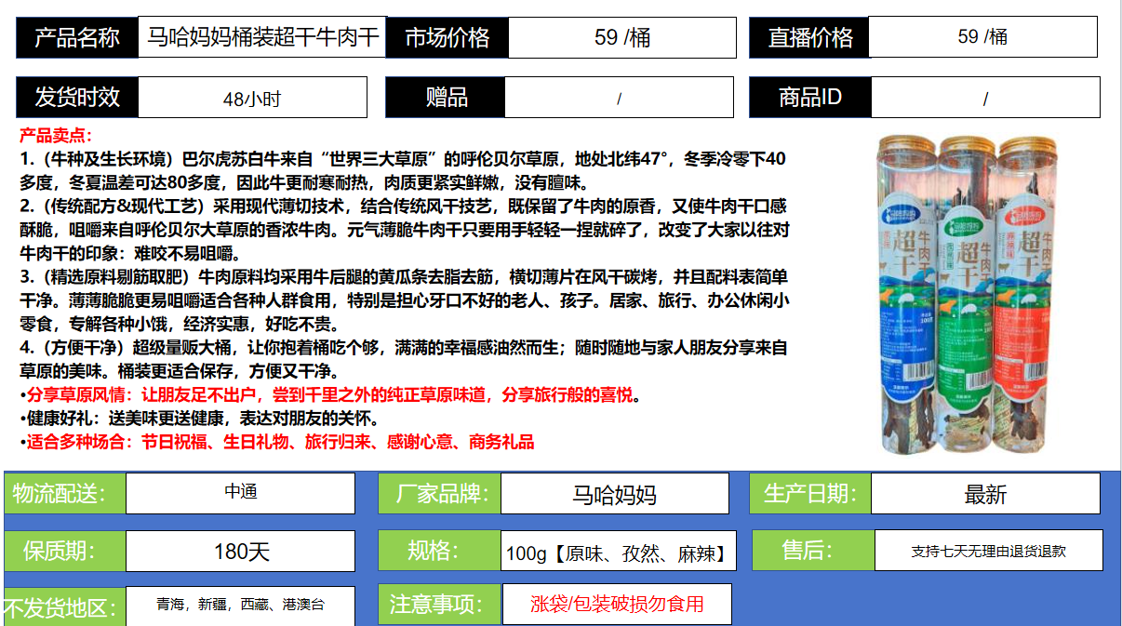This screenshot has width=1122, height=626.
Task: Select the 市场价格 value cell
Action: pyautogui.click(x=621, y=38)
